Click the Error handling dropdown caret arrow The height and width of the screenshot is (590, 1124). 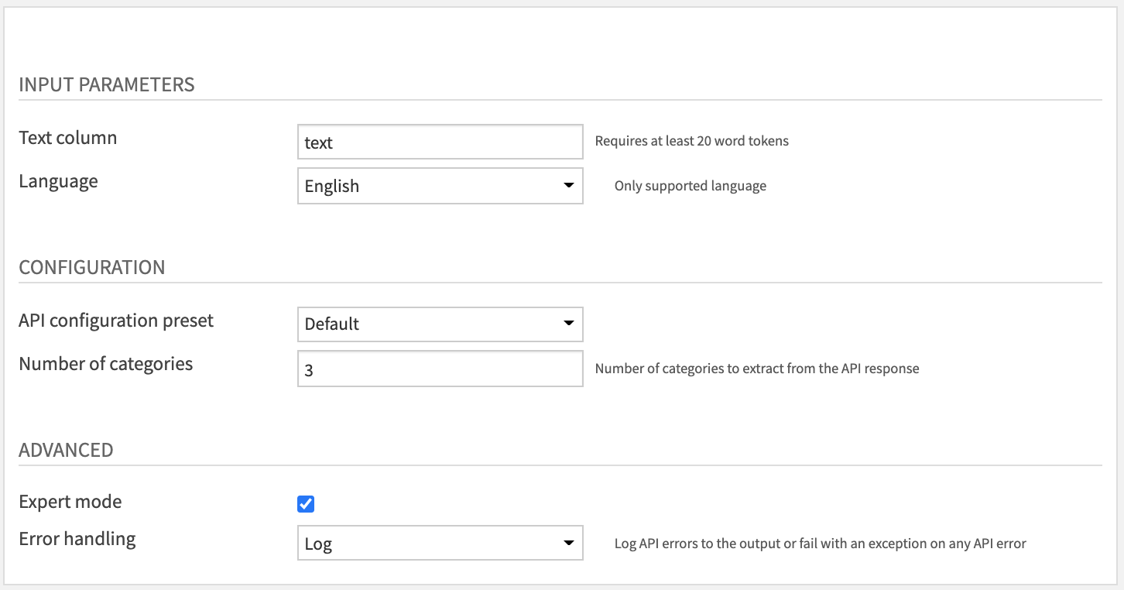point(568,543)
